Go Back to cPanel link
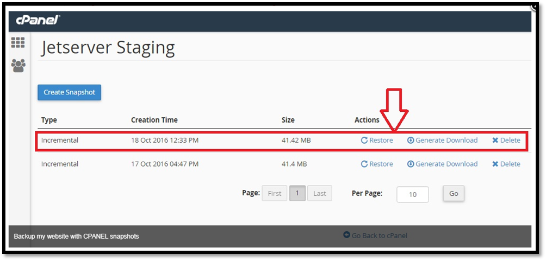Image resolution: width=546 pixels, height=261 pixels. (x=375, y=235)
